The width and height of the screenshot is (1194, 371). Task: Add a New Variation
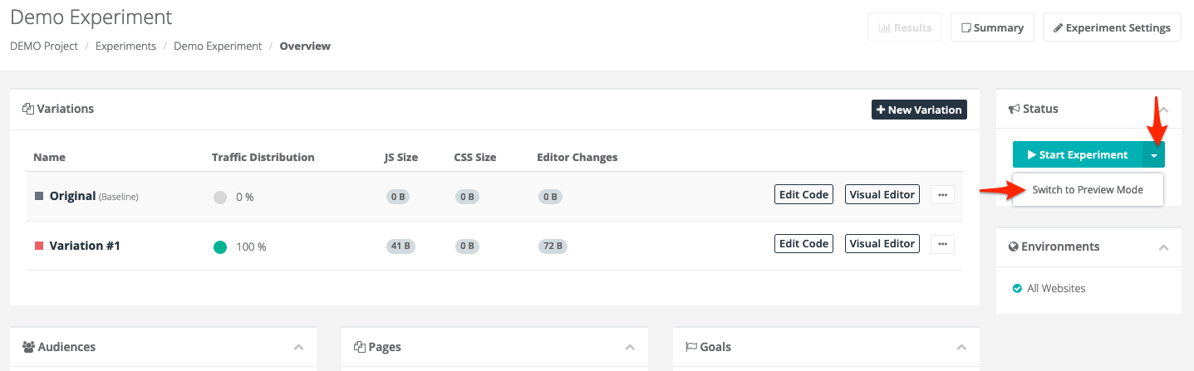point(919,110)
